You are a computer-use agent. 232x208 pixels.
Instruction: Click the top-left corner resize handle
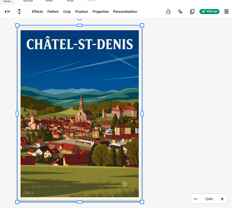pyautogui.click(x=17, y=25)
